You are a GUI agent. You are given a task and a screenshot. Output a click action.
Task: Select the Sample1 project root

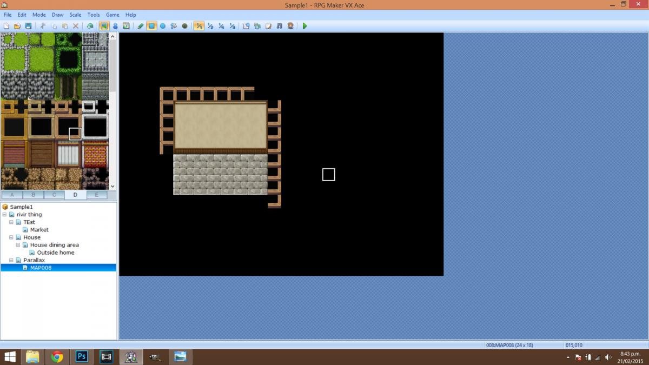(21, 207)
